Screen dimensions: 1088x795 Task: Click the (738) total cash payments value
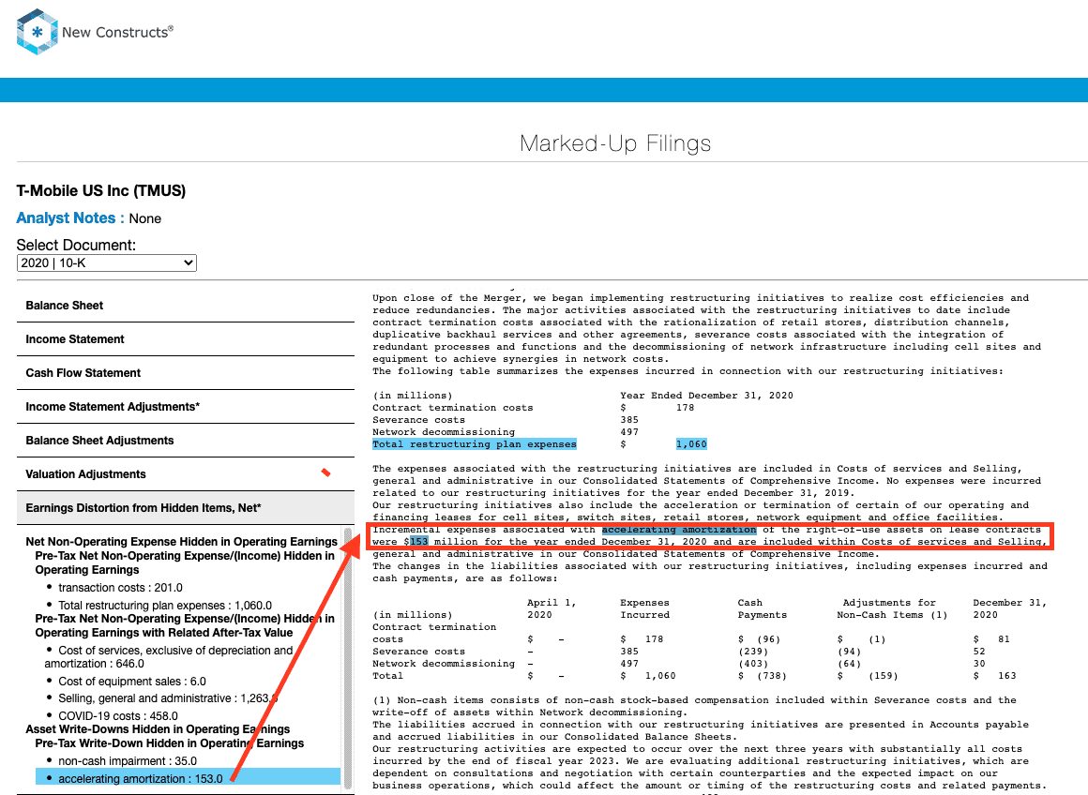tap(767, 676)
